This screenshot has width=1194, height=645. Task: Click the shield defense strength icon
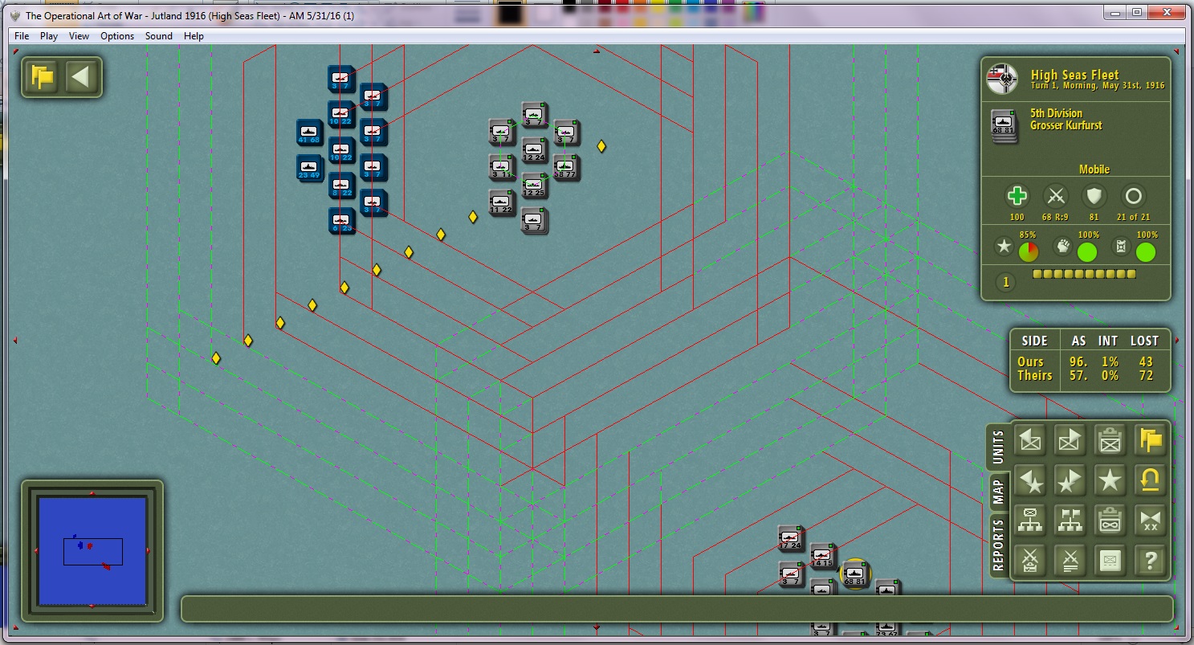point(1094,196)
